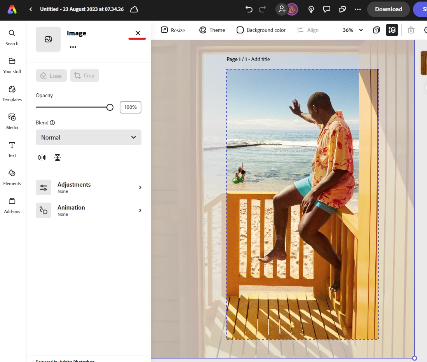Viewport: 427px width, 362px height.
Task: Click the cloud sync status icon
Action: click(x=134, y=9)
